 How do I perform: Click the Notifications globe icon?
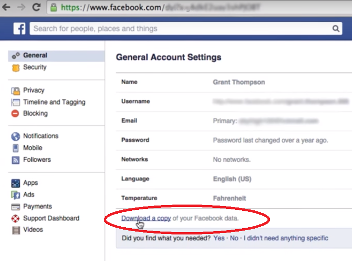15,137
